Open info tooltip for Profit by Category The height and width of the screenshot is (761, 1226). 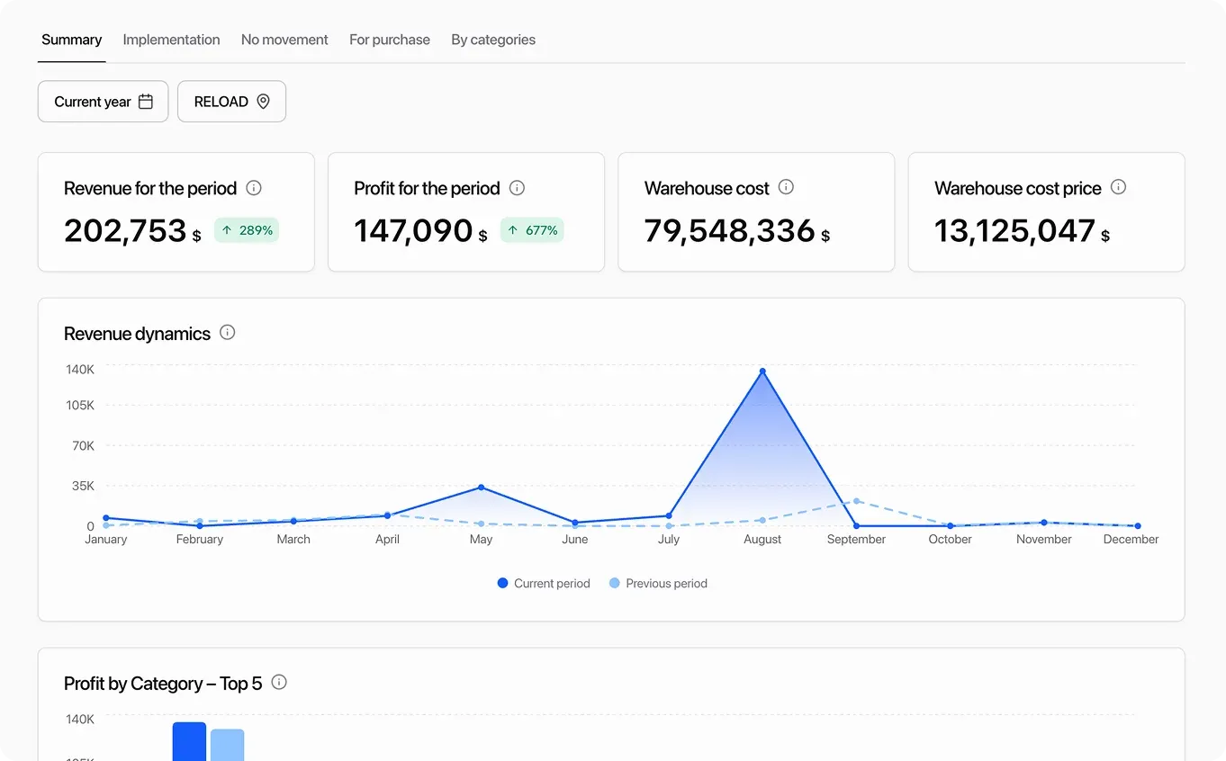click(x=279, y=682)
